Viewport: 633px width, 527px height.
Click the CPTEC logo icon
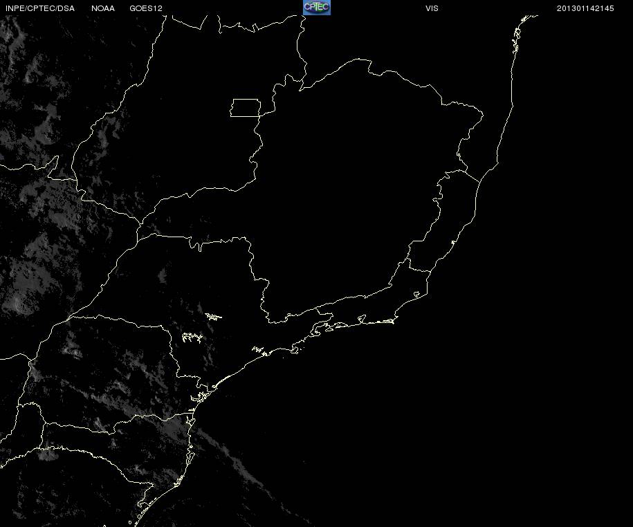pos(317,8)
